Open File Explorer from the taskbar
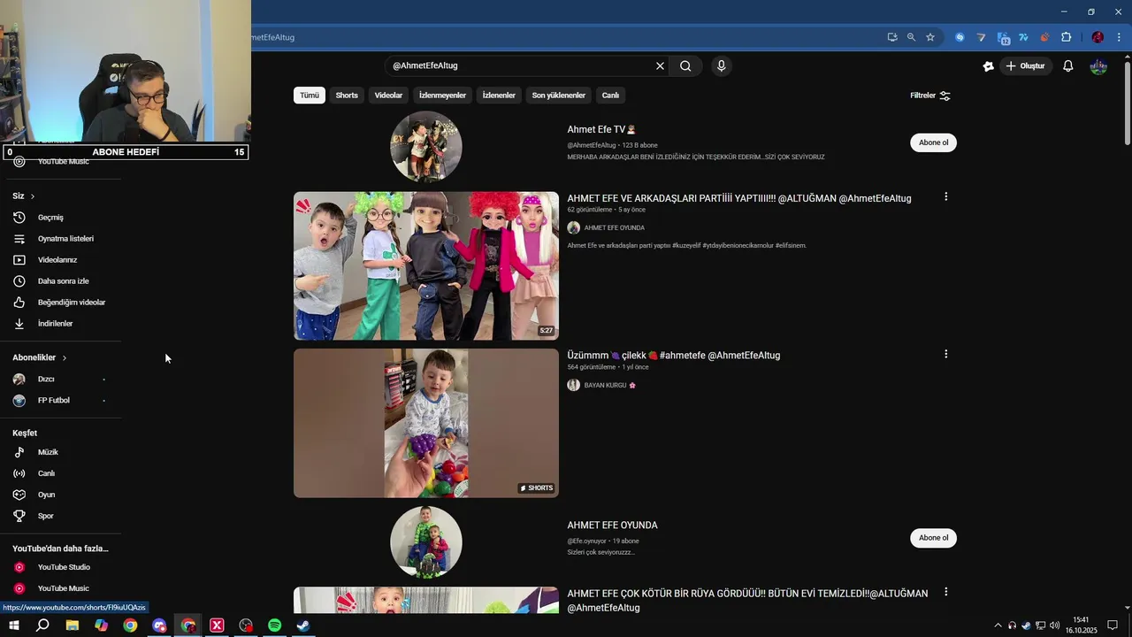Viewport: 1132px width, 637px height. coord(73,625)
